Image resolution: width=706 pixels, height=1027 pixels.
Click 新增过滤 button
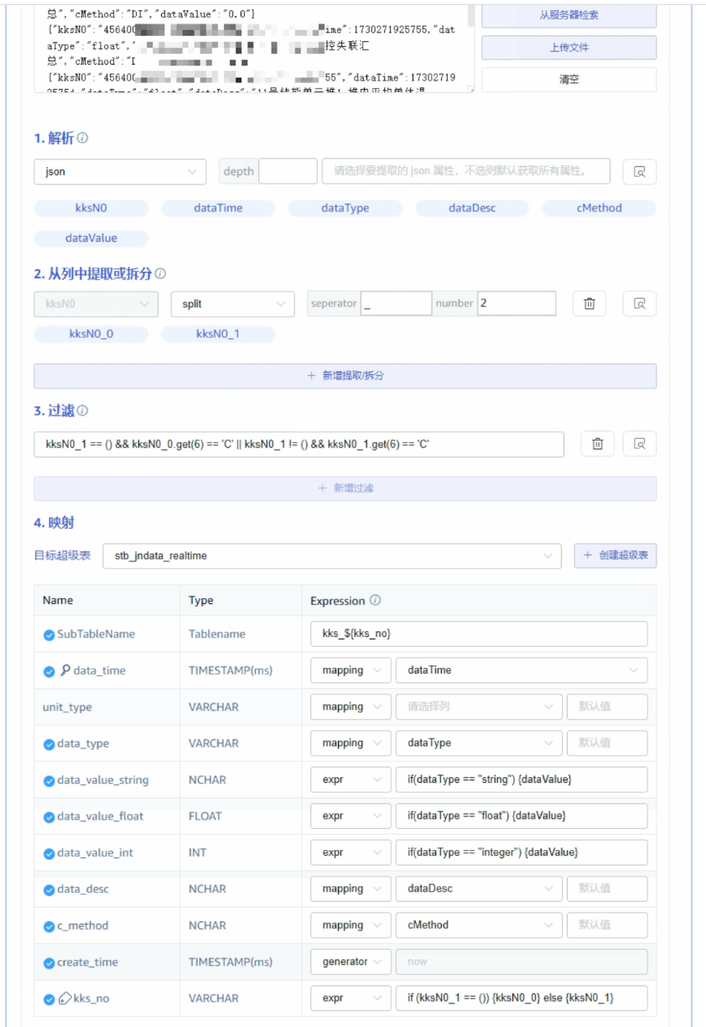pos(345,488)
